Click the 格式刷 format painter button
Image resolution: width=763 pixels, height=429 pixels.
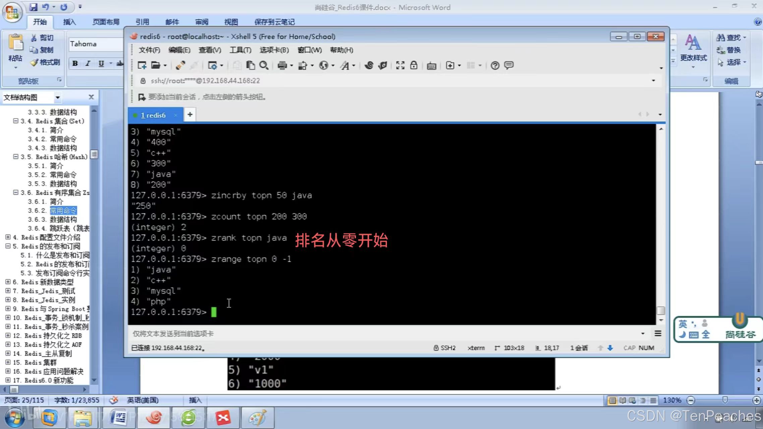tap(45, 62)
